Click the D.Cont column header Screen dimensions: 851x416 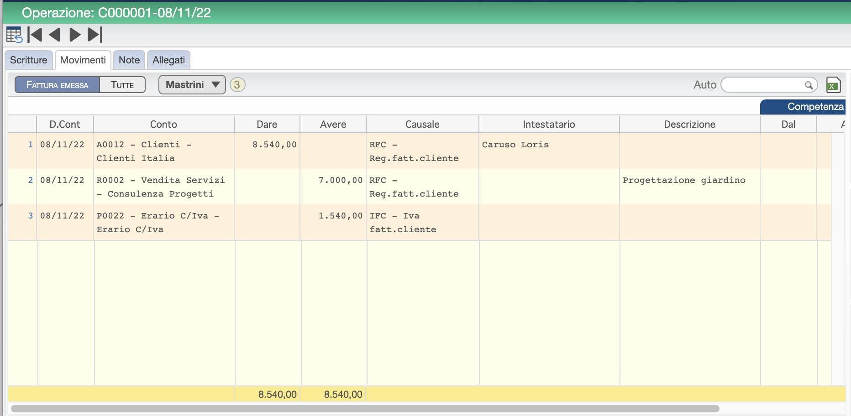click(x=65, y=124)
